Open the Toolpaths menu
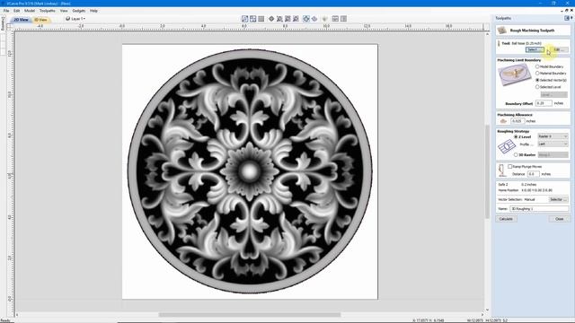Screen dimensions: 575x323 pyautogui.click(x=48, y=11)
